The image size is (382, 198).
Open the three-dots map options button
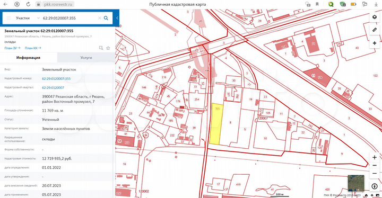tap(375, 165)
